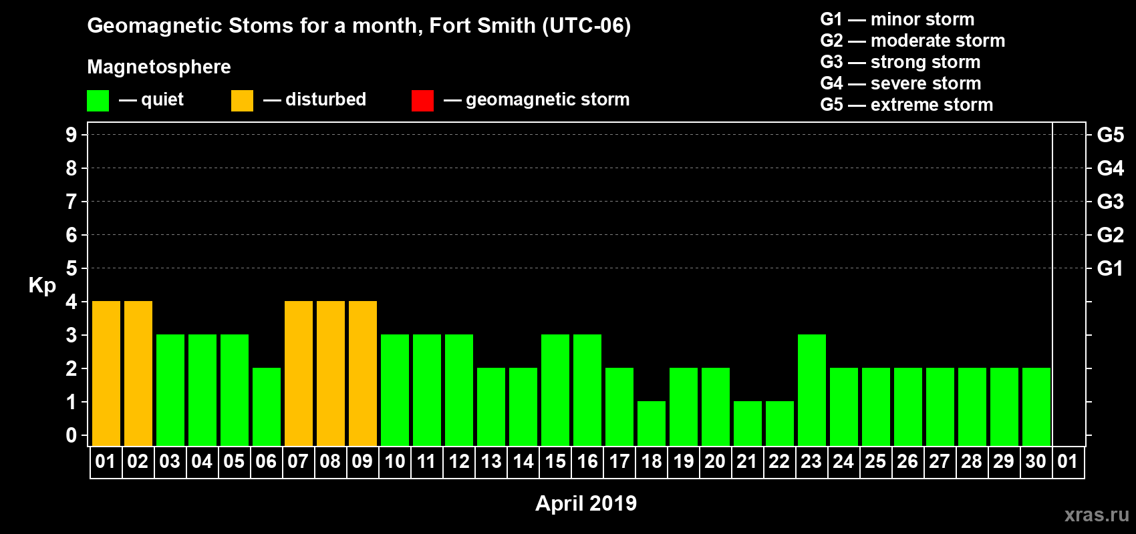
Task: Click the 'G3 — strong storm' legend line
Action: (900, 62)
